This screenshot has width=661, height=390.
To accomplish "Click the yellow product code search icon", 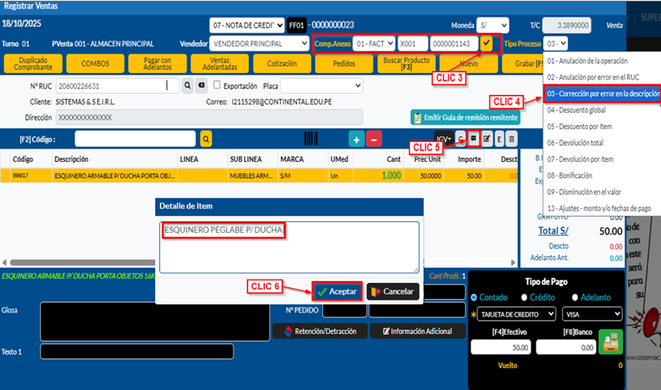I will [x=205, y=138].
